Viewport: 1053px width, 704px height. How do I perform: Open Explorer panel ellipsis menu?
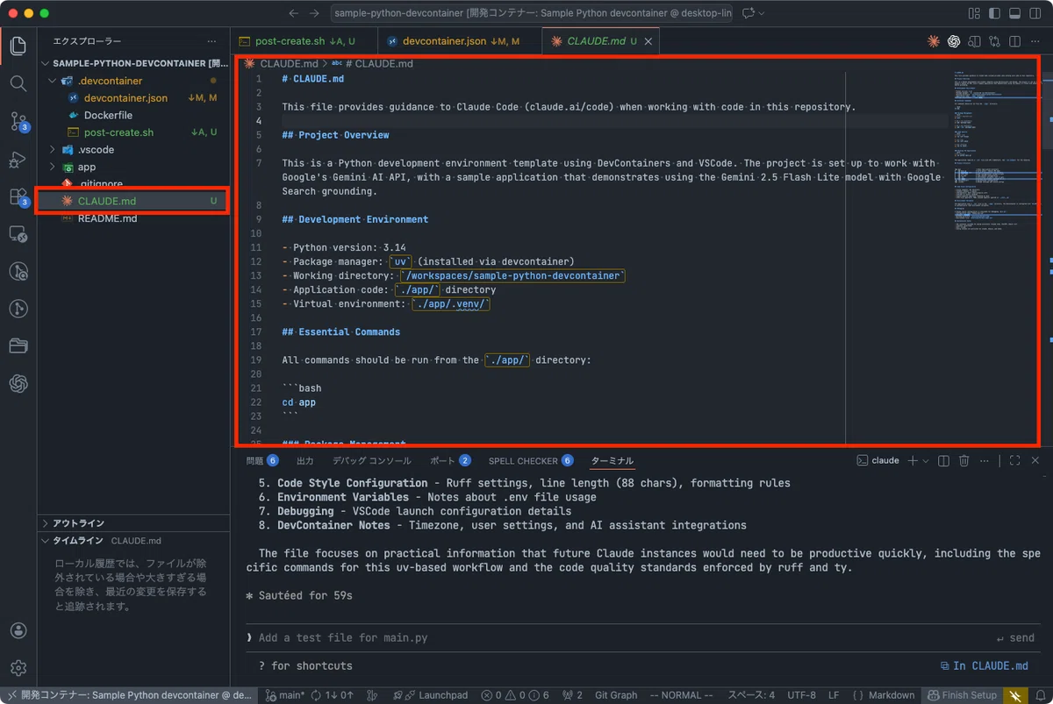tap(211, 41)
